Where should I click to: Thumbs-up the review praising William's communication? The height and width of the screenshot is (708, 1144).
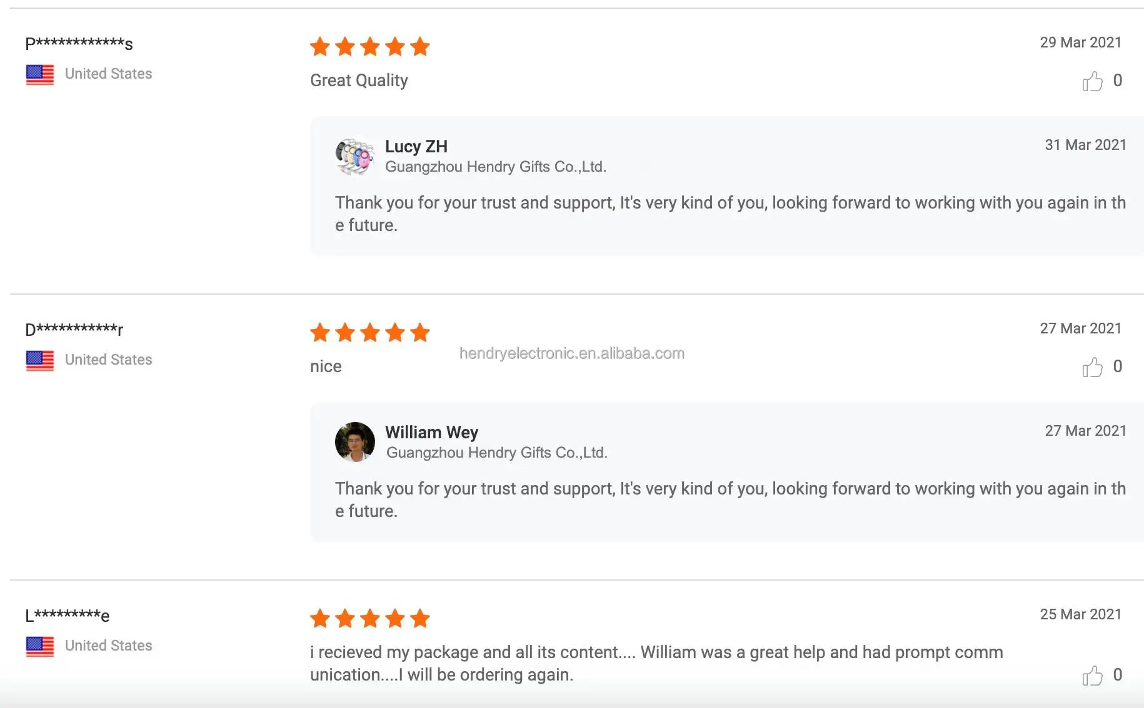(1092, 676)
